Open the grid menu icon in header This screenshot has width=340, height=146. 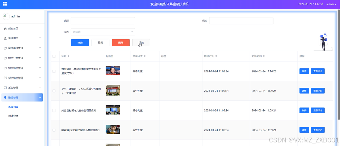(x=5, y=4)
